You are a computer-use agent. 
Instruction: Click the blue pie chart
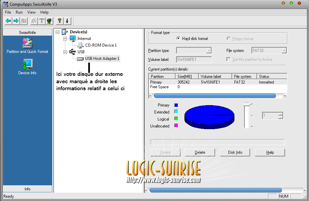click(209, 117)
